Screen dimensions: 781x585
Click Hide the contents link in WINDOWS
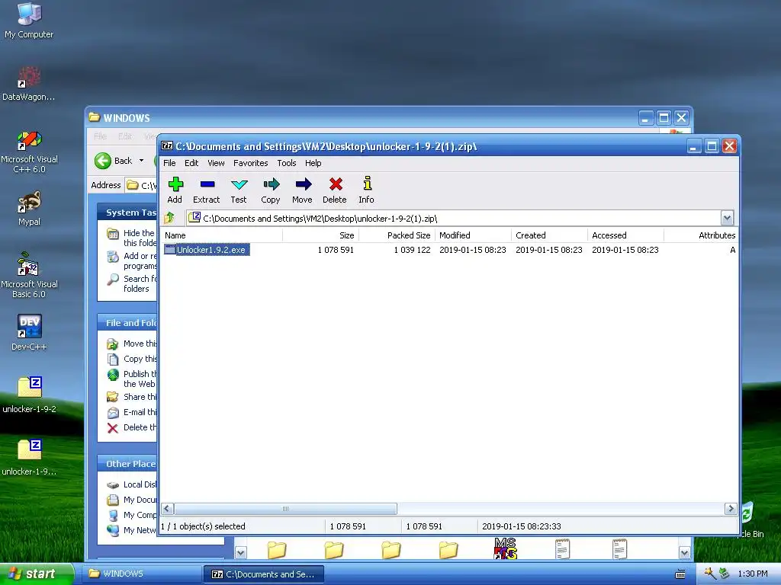(x=140, y=238)
